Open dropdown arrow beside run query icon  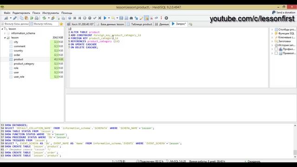(x=109, y=18)
